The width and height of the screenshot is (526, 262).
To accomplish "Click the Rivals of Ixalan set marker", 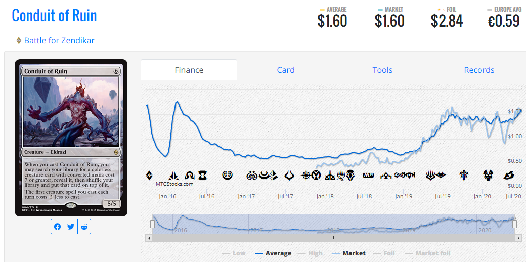I will pos(330,176).
